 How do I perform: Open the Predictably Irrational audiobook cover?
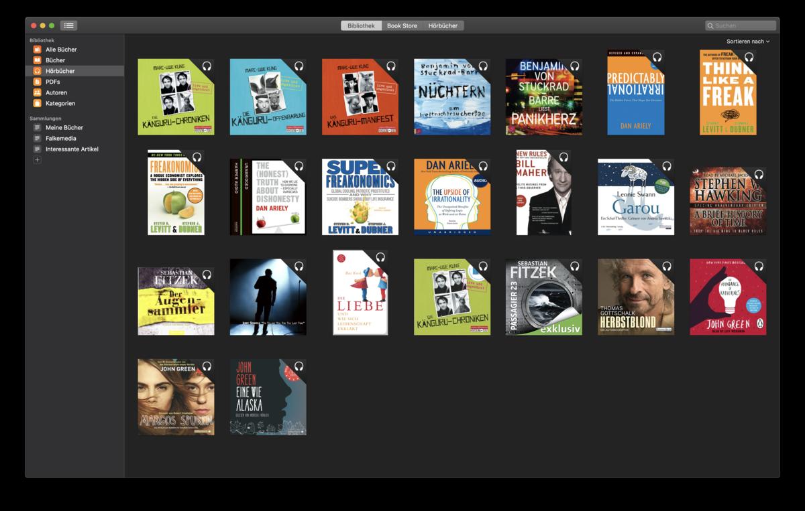tap(636, 92)
